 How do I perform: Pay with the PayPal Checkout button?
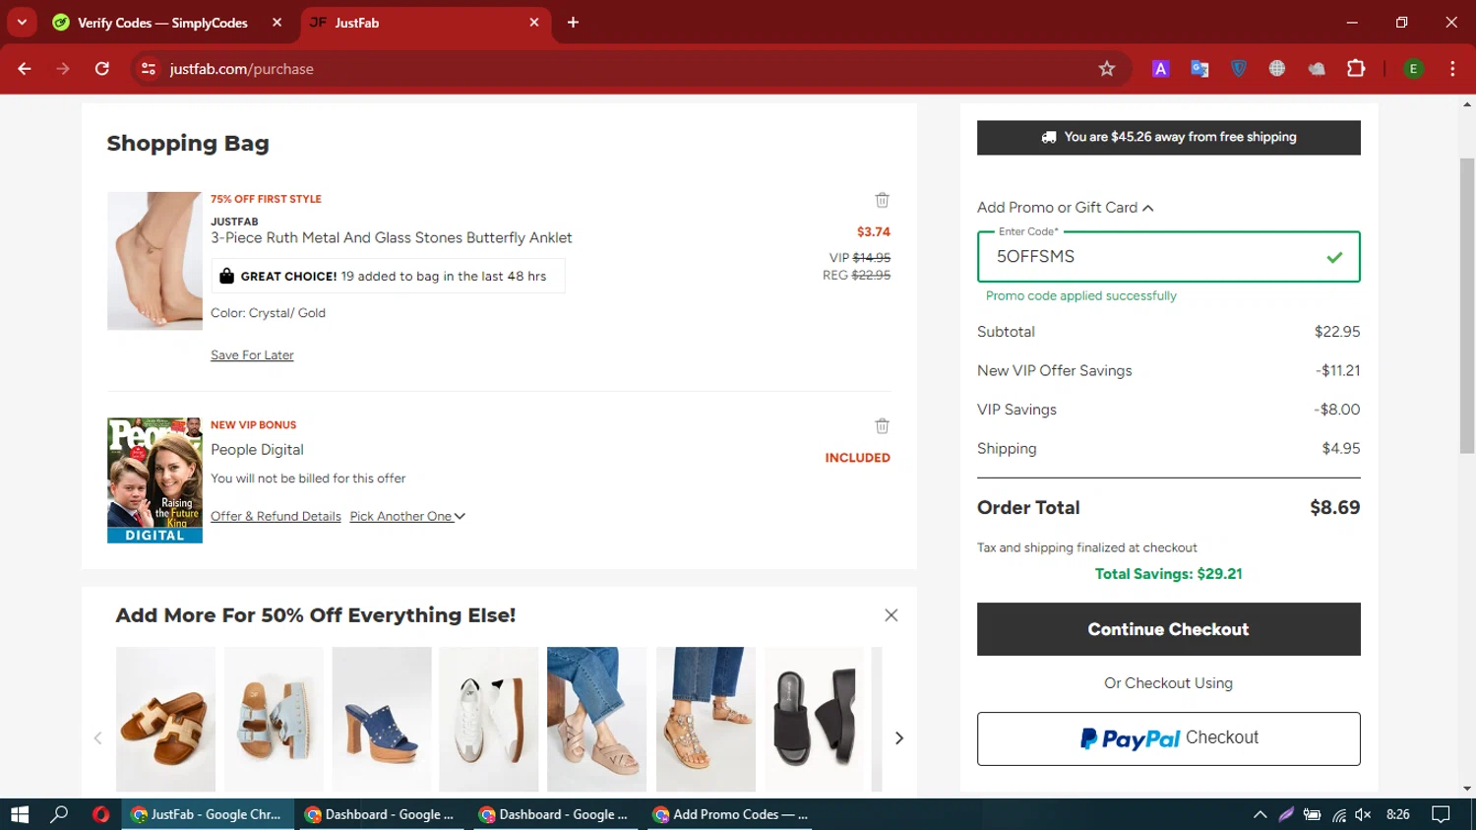pos(1168,738)
